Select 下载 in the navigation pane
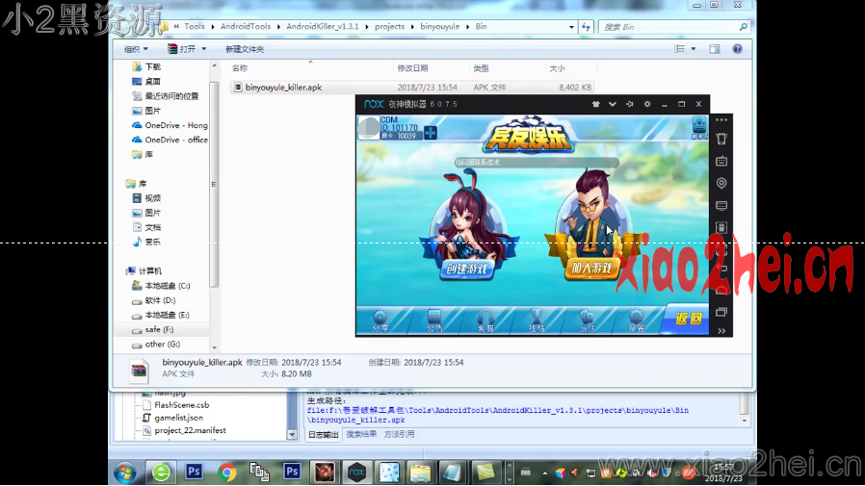 pyautogui.click(x=153, y=66)
